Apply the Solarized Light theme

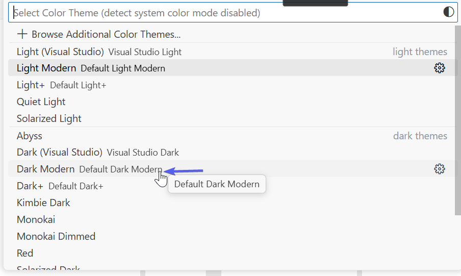(49, 118)
